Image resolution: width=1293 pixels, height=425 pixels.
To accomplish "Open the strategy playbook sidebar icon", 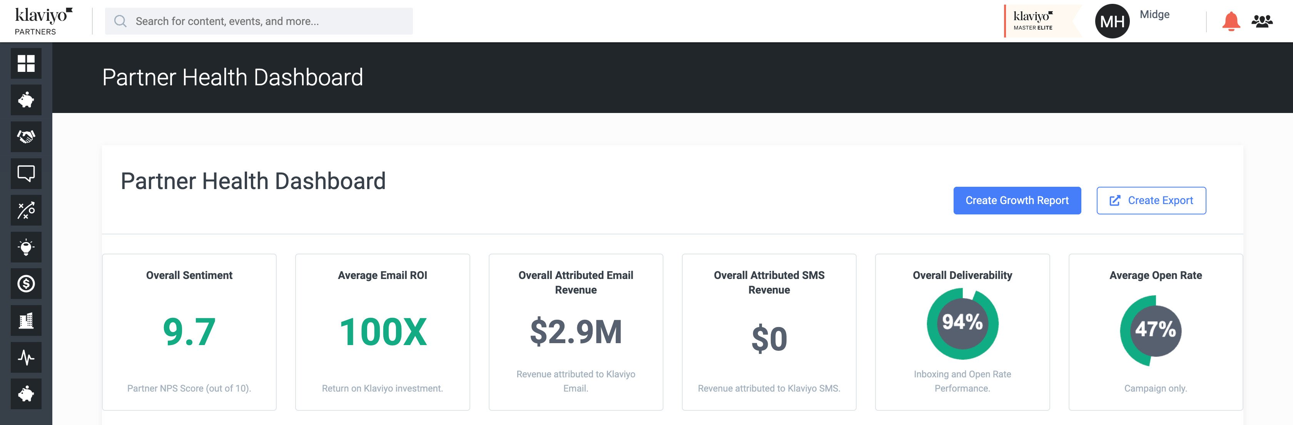I will (26, 211).
